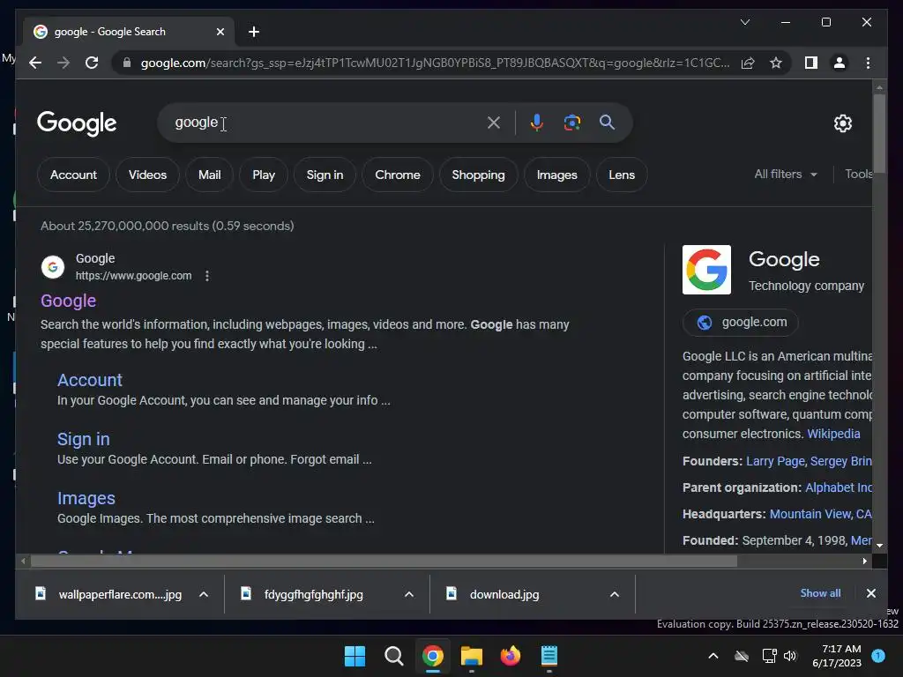This screenshot has width=903, height=677.
Task: Click the Google favicon in first result
Action: point(53,267)
